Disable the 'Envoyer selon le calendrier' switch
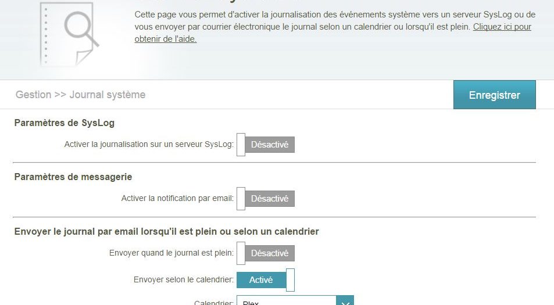 coord(266,280)
